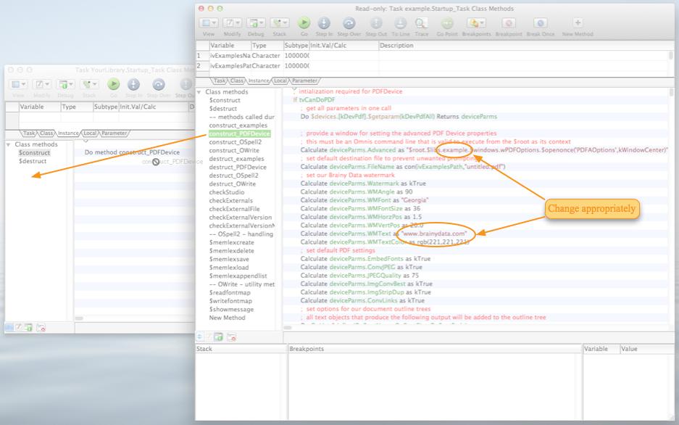Open the Parameter variable tab in the front window
This screenshot has height=425, width=679.
pos(304,81)
